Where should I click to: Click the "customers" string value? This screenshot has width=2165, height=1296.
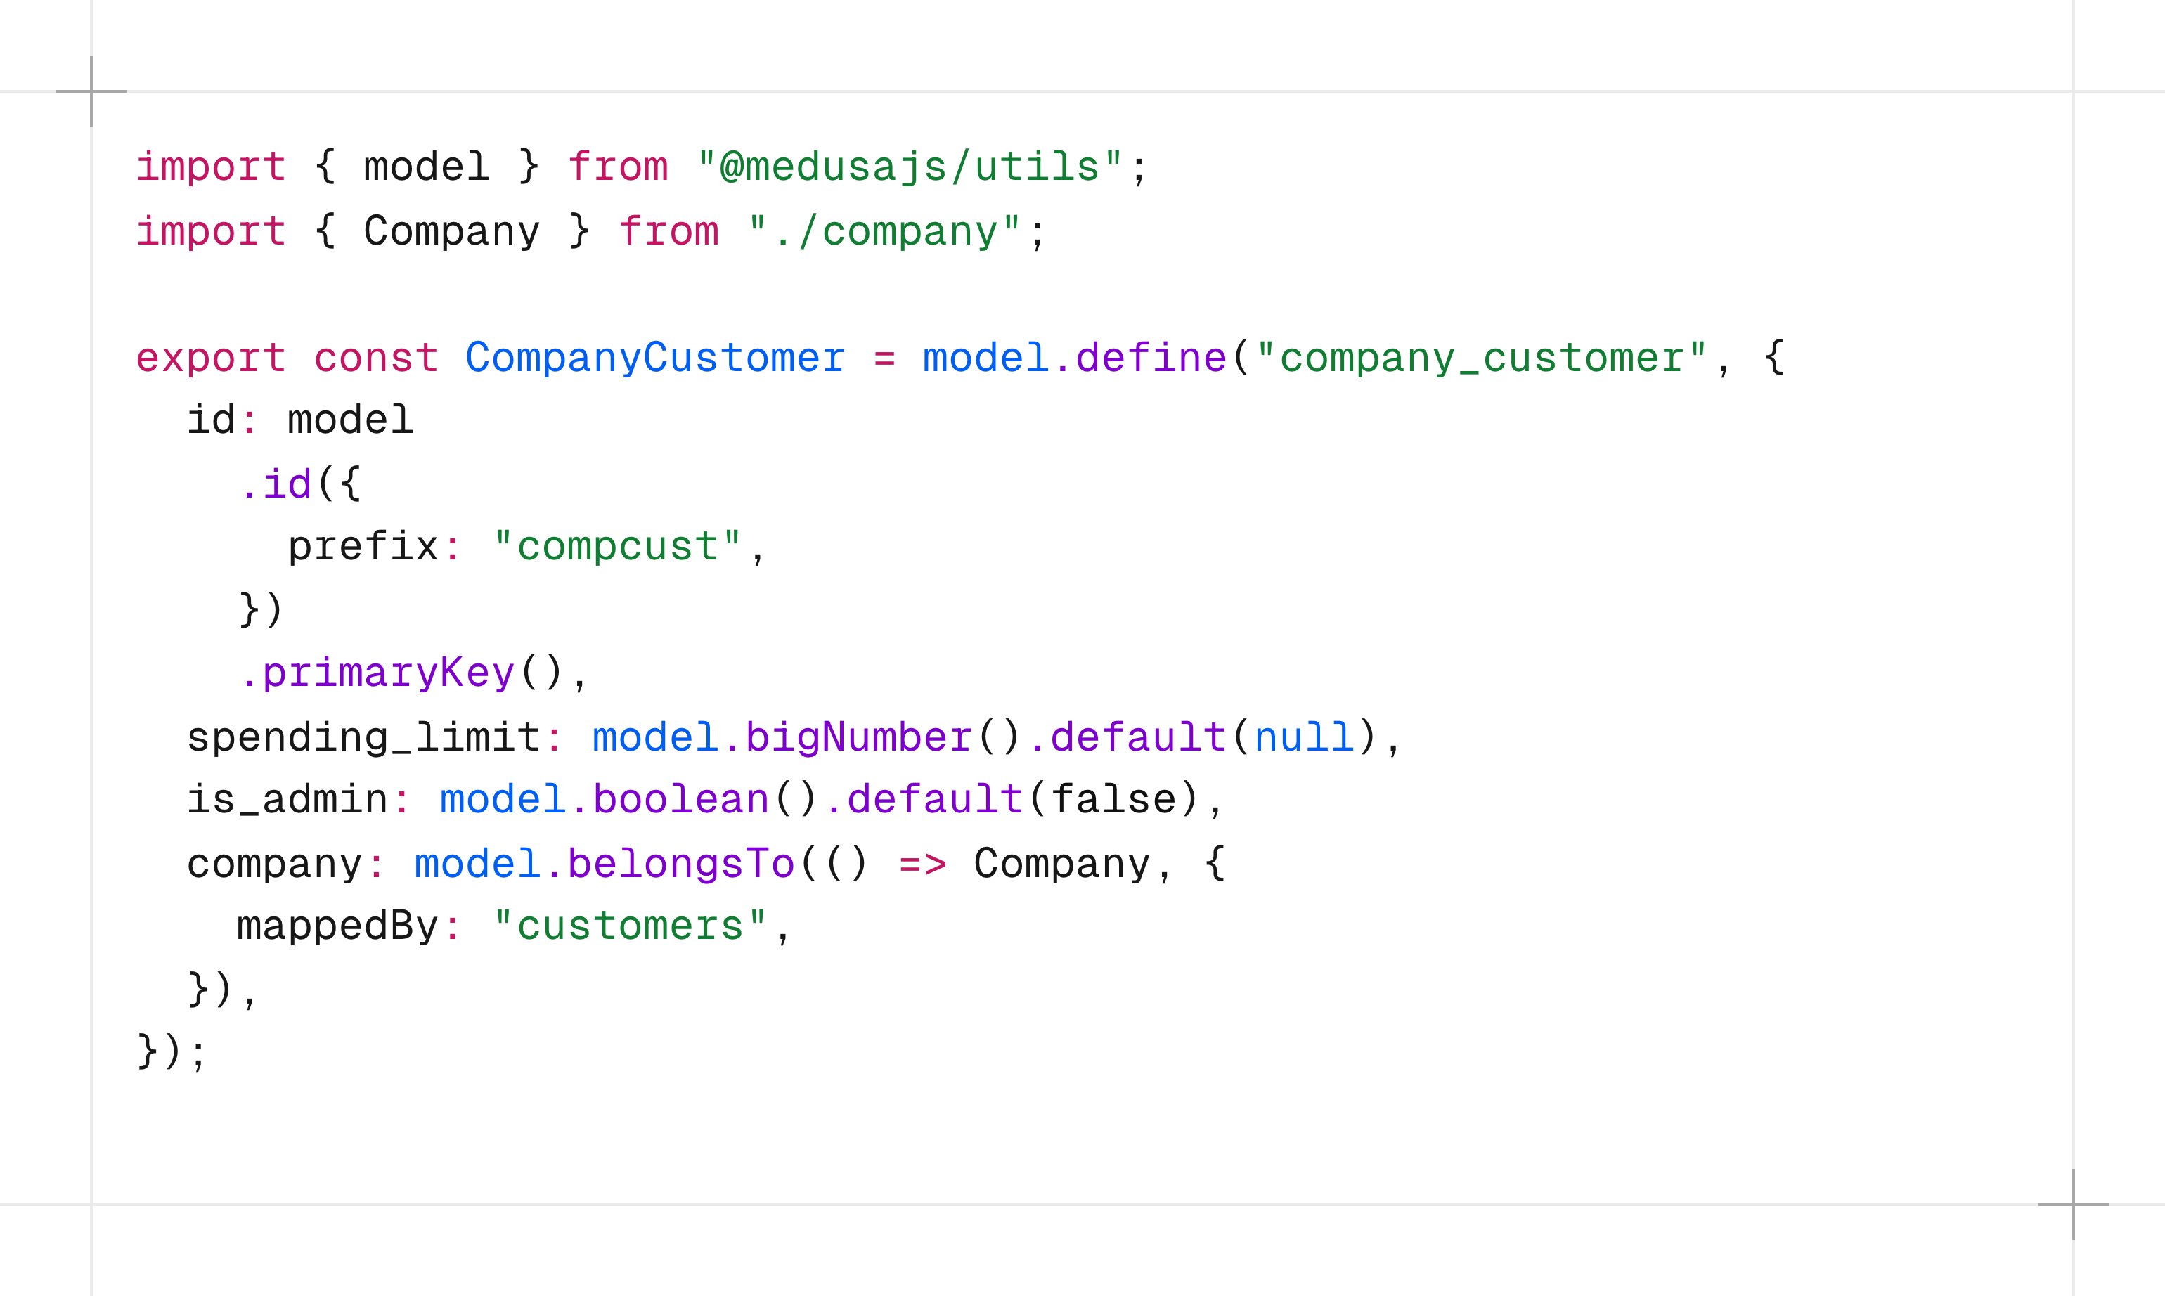pos(630,926)
